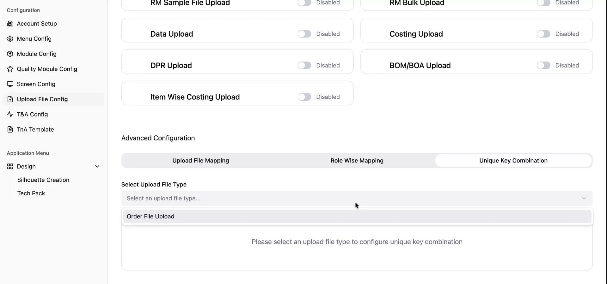Open the Tech Pack menu entry
Viewport: 607px width, 284px height.
(31, 193)
